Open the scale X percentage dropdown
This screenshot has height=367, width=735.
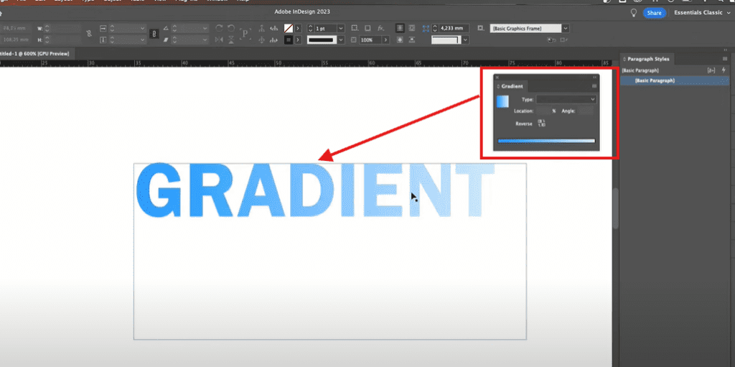click(143, 28)
